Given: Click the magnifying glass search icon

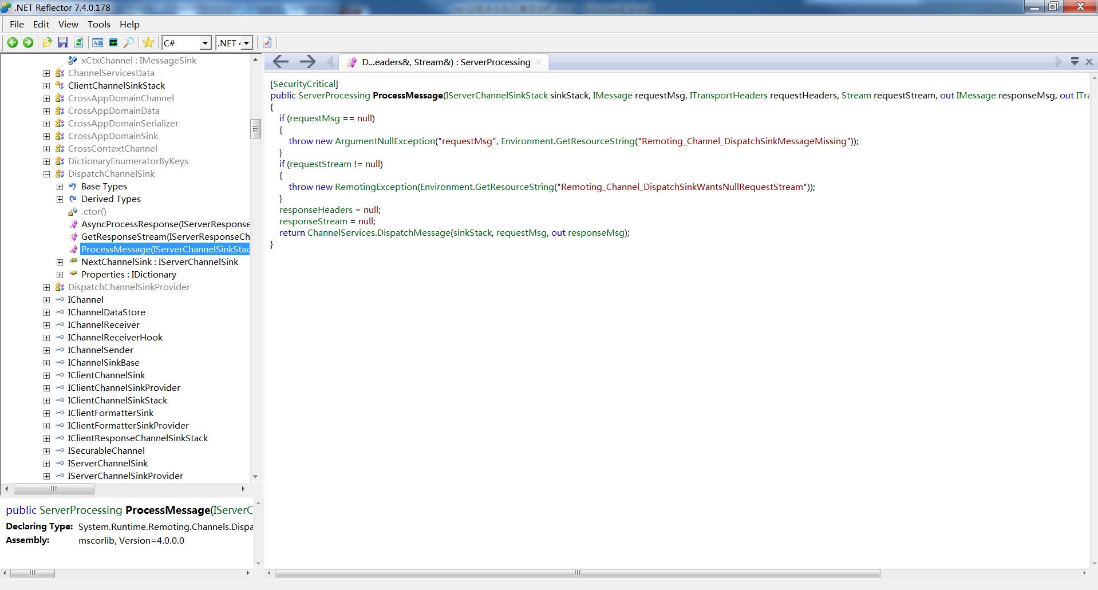Looking at the screenshot, I should click(129, 42).
